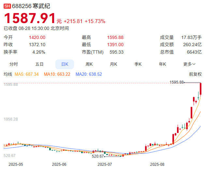Image resolution: width=205 pixels, height=170 pixels.
Task: Click the 2025-06 date axis label
Action: [x=59, y=164]
